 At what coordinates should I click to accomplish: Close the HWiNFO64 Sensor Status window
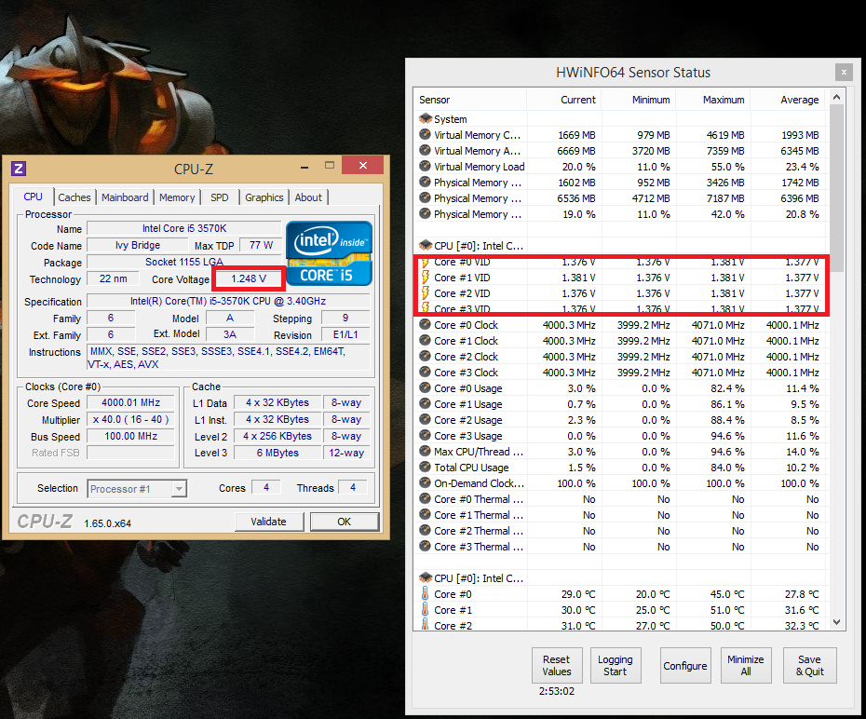pyautogui.click(x=844, y=72)
